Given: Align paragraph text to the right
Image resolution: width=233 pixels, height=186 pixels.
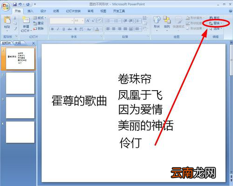Looking at the screenshot, I should tap(120, 29).
